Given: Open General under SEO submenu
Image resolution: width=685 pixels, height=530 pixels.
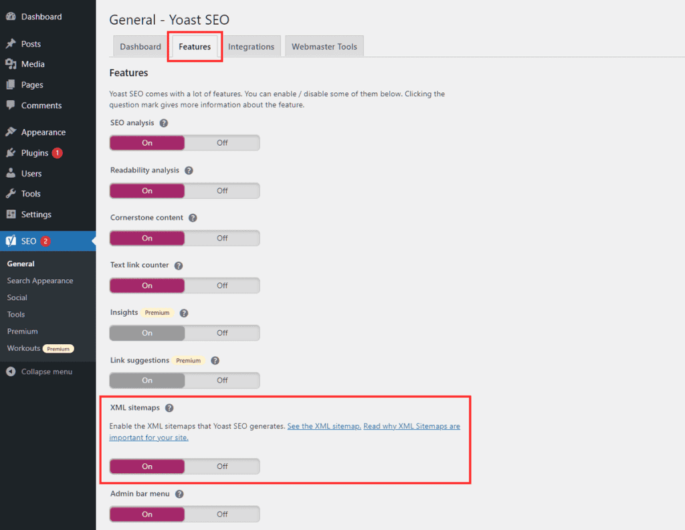Looking at the screenshot, I should coord(21,264).
